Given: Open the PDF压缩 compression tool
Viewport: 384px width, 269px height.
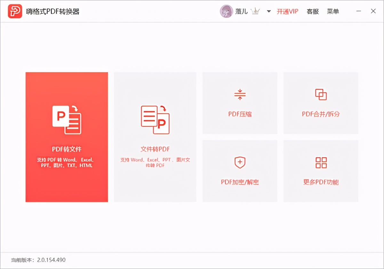Looking at the screenshot, I should click(239, 103).
